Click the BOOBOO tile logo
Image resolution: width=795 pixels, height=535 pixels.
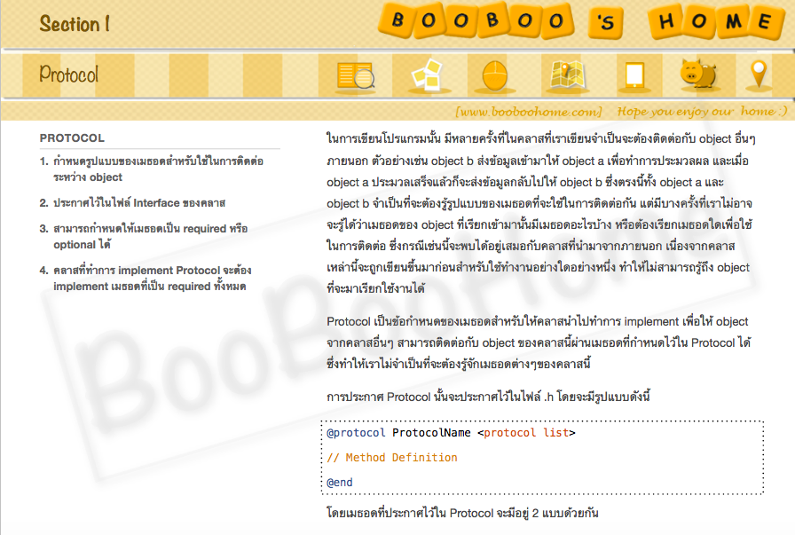coord(476,20)
